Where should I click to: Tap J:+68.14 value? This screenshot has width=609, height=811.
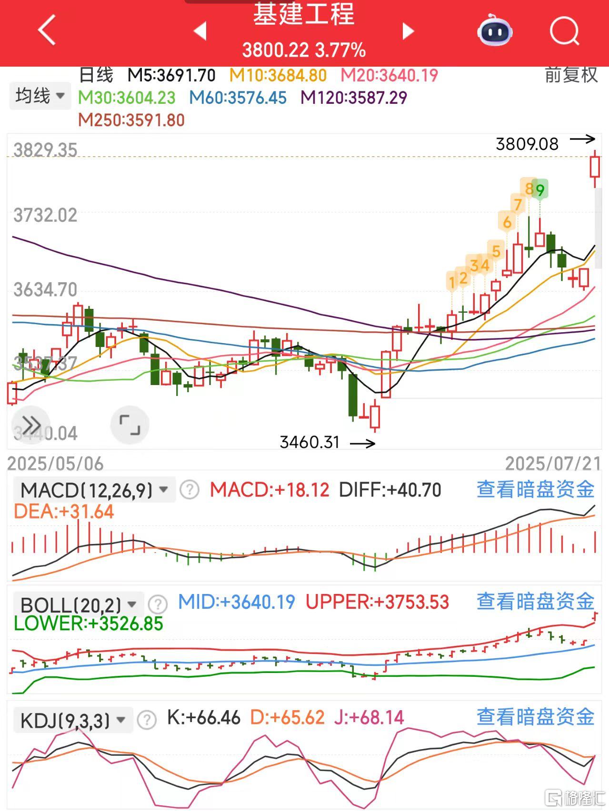click(369, 717)
